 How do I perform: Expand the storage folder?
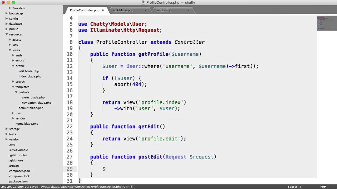click(7, 129)
